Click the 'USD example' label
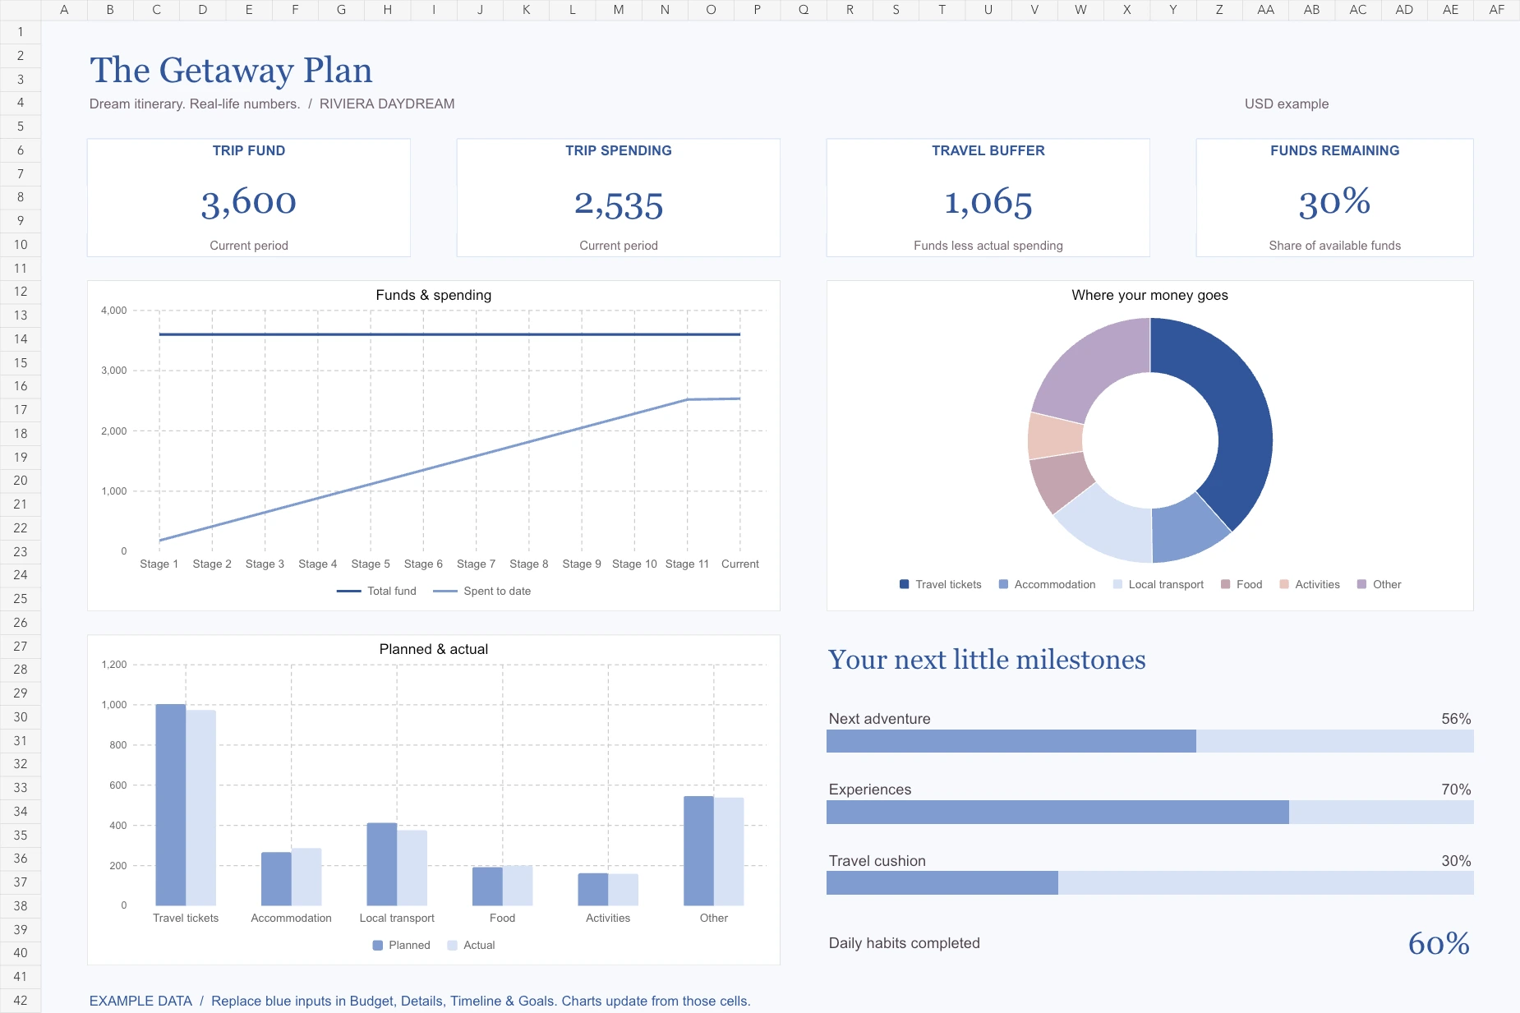Viewport: 1520px width, 1013px height. coord(1287,104)
